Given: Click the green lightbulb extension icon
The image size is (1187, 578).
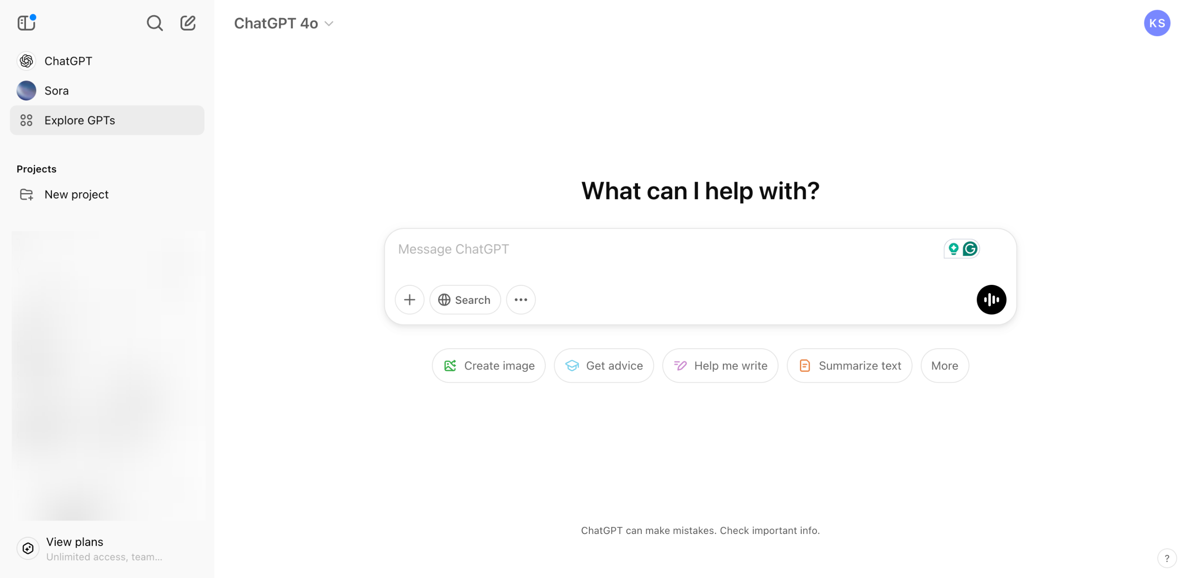Looking at the screenshot, I should click(953, 249).
